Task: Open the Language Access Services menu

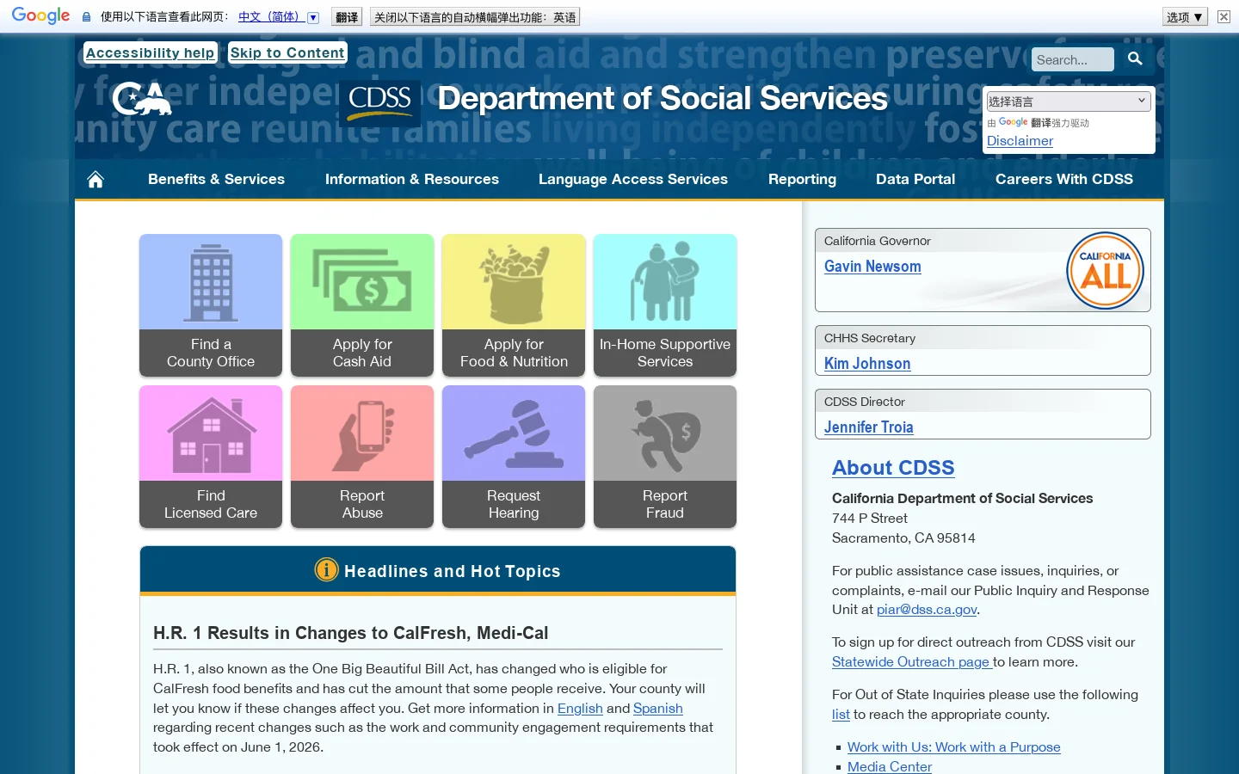Action: click(x=633, y=179)
